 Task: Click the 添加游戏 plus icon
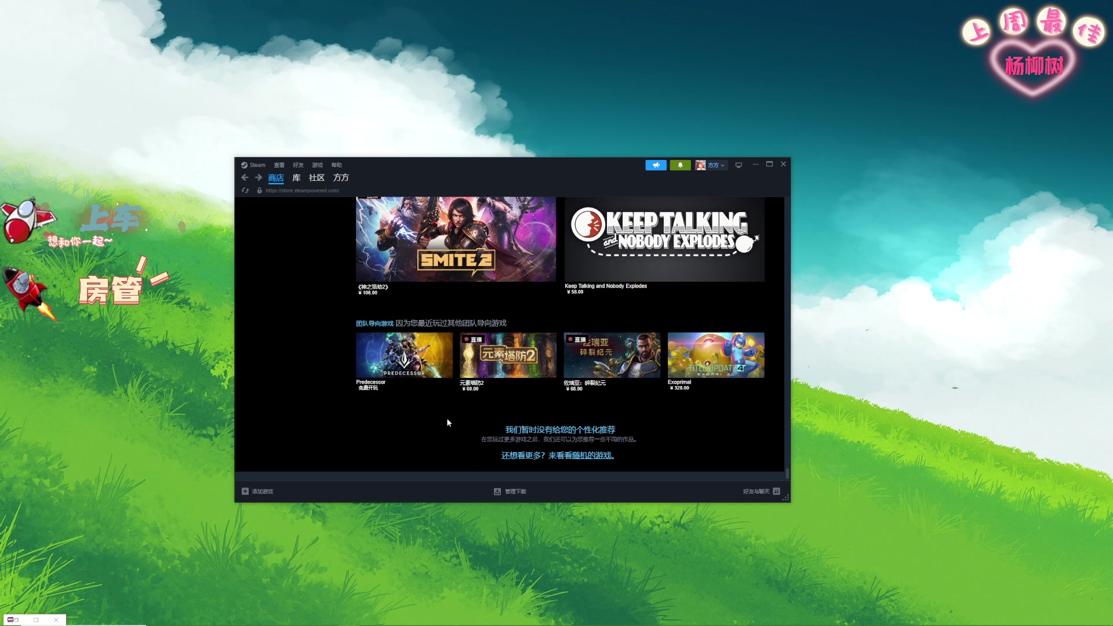point(245,492)
